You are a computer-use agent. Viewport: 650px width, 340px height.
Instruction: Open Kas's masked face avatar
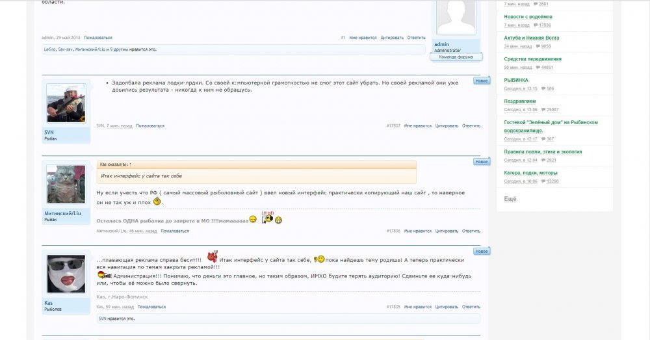66,274
